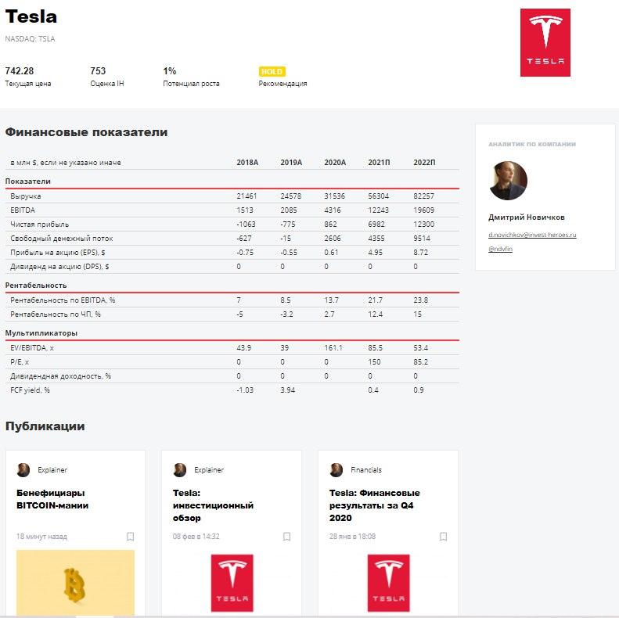619x618 pixels.
Task: Click Explainer tag on BITCOIN-мании card
Action: 52,470
